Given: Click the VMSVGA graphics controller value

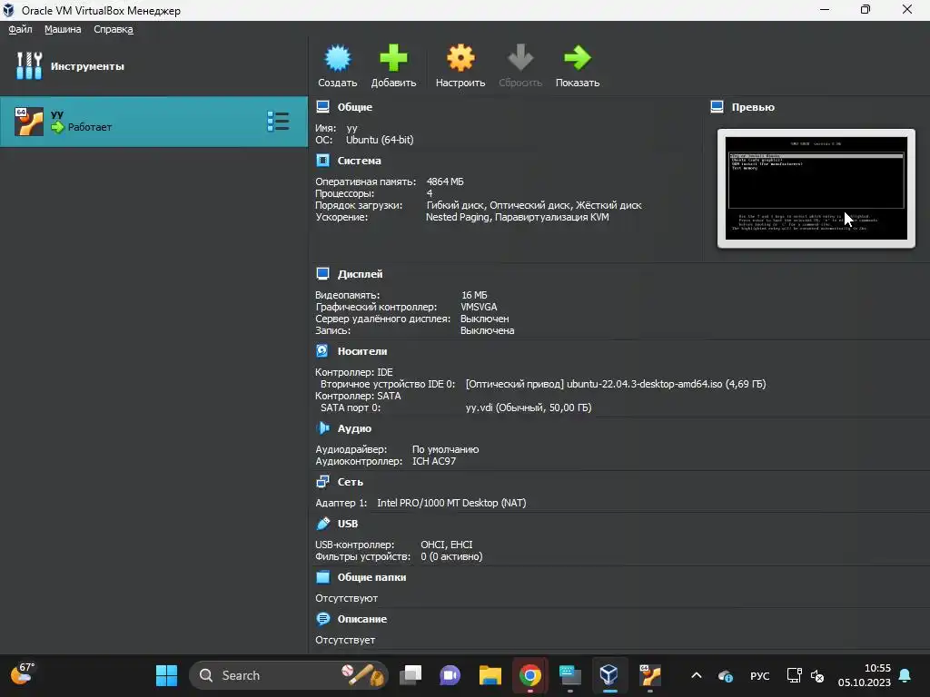Looking at the screenshot, I should pyautogui.click(x=479, y=307).
